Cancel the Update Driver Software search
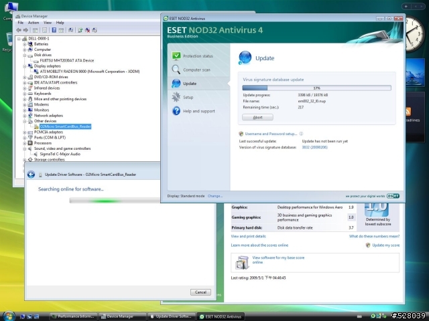This screenshot has height=321, width=429. 200,292
